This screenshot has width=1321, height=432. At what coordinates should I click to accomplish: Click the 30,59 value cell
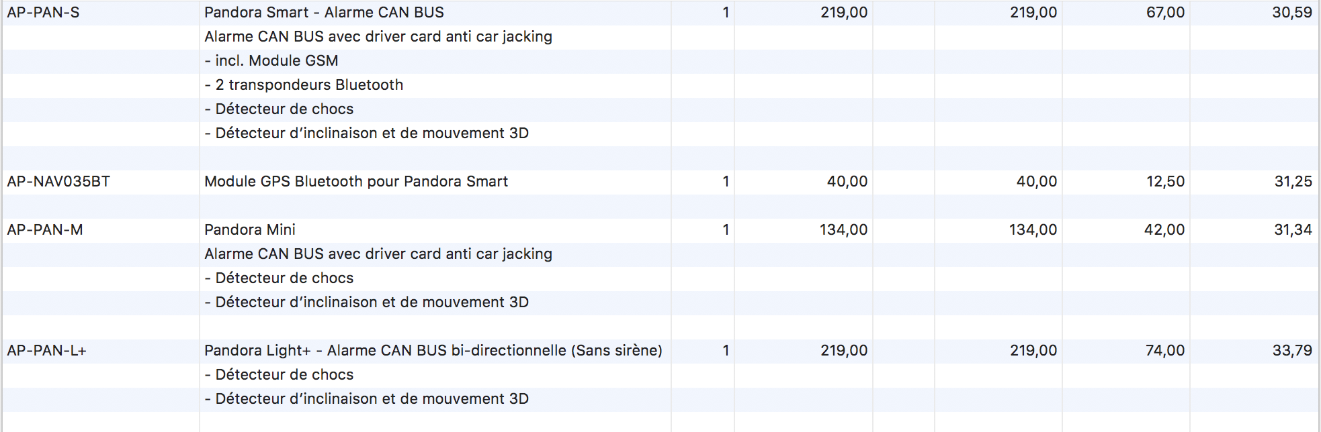point(1292,13)
